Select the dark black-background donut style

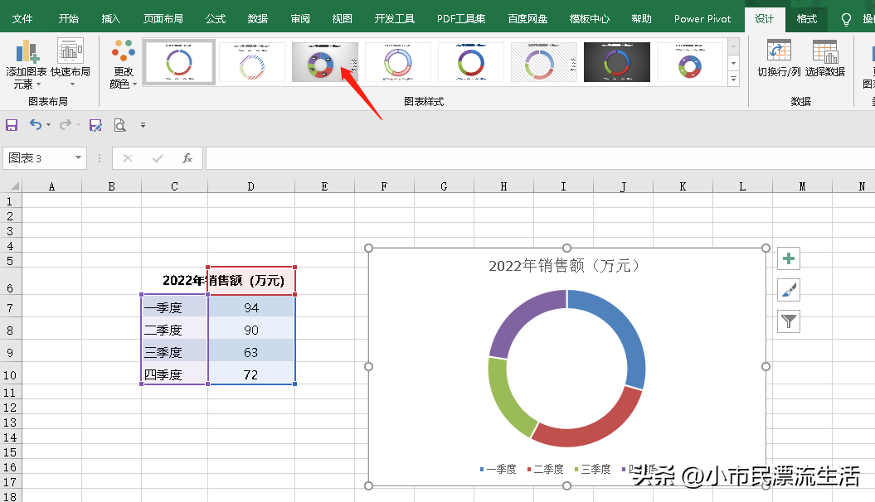616,62
